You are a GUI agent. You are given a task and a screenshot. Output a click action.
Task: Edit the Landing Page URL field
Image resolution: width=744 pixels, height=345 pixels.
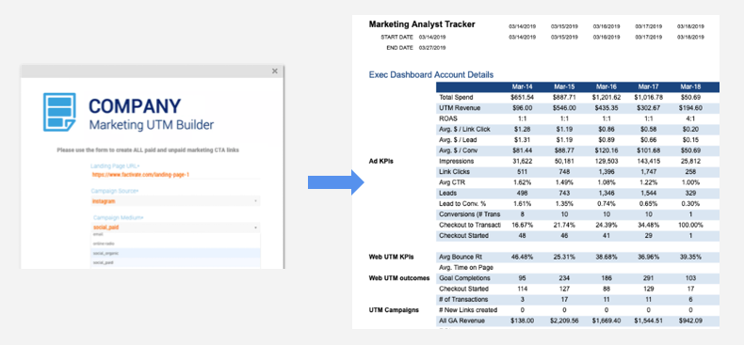pyautogui.click(x=175, y=175)
